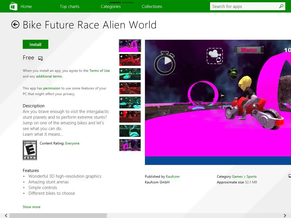The height and width of the screenshot is (218, 291).
Task: Click 'Simple controls' feature text
Action: [43, 188]
